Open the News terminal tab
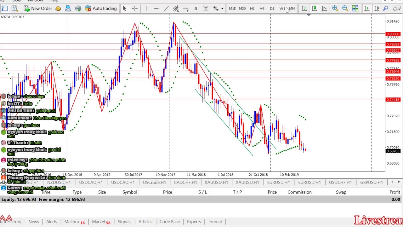Viewport: 403px width, 227px height. tap(34, 222)
